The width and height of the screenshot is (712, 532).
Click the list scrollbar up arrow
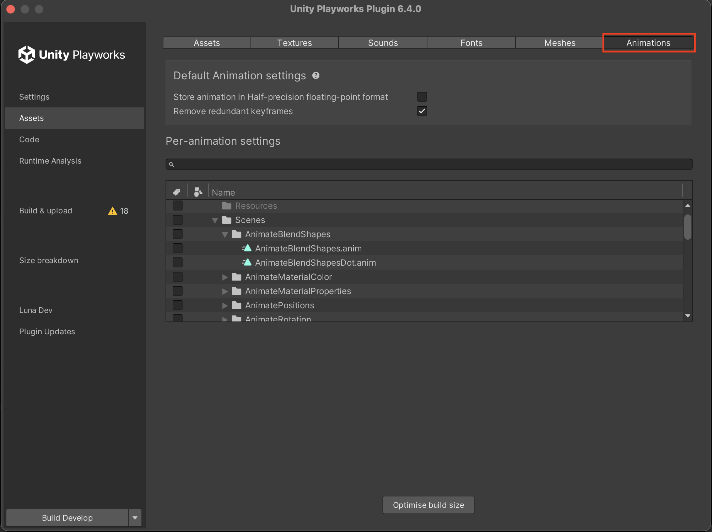tap(688, 206)
